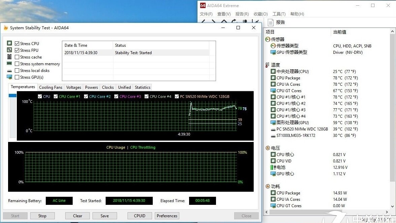The image size is (396, 223).
Task: Open the Voltages tab
Action: coord(73,87)
